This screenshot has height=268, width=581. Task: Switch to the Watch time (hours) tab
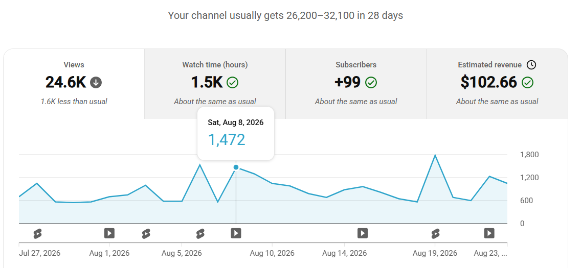click(215, 84)
